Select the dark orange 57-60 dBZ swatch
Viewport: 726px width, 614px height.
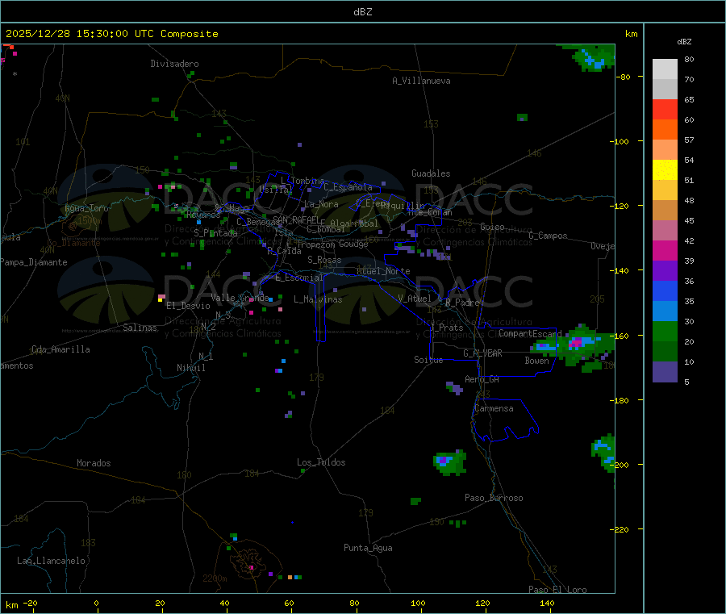pyautogui.click(x=665, y=130)
